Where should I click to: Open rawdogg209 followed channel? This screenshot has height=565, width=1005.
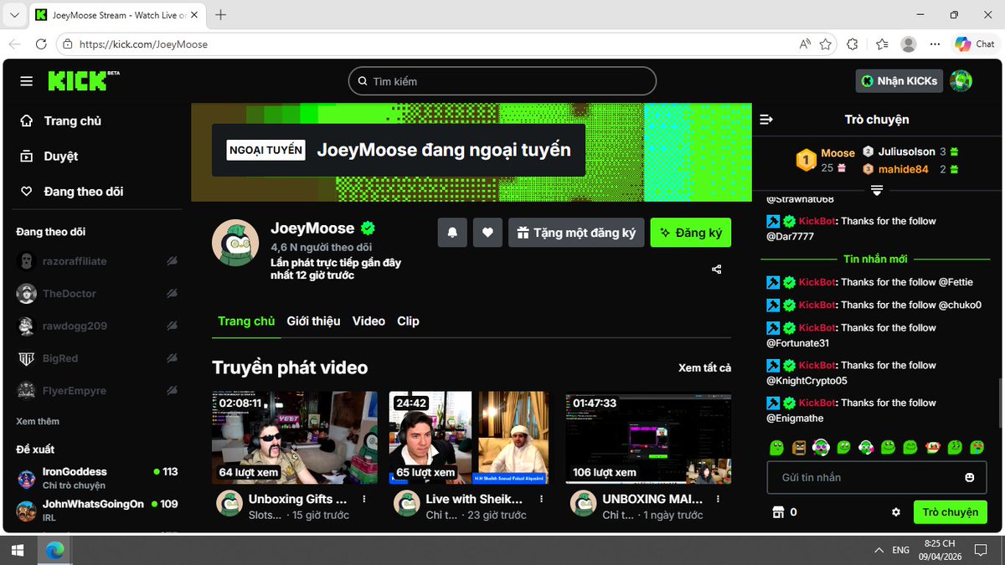coord(97,326)
